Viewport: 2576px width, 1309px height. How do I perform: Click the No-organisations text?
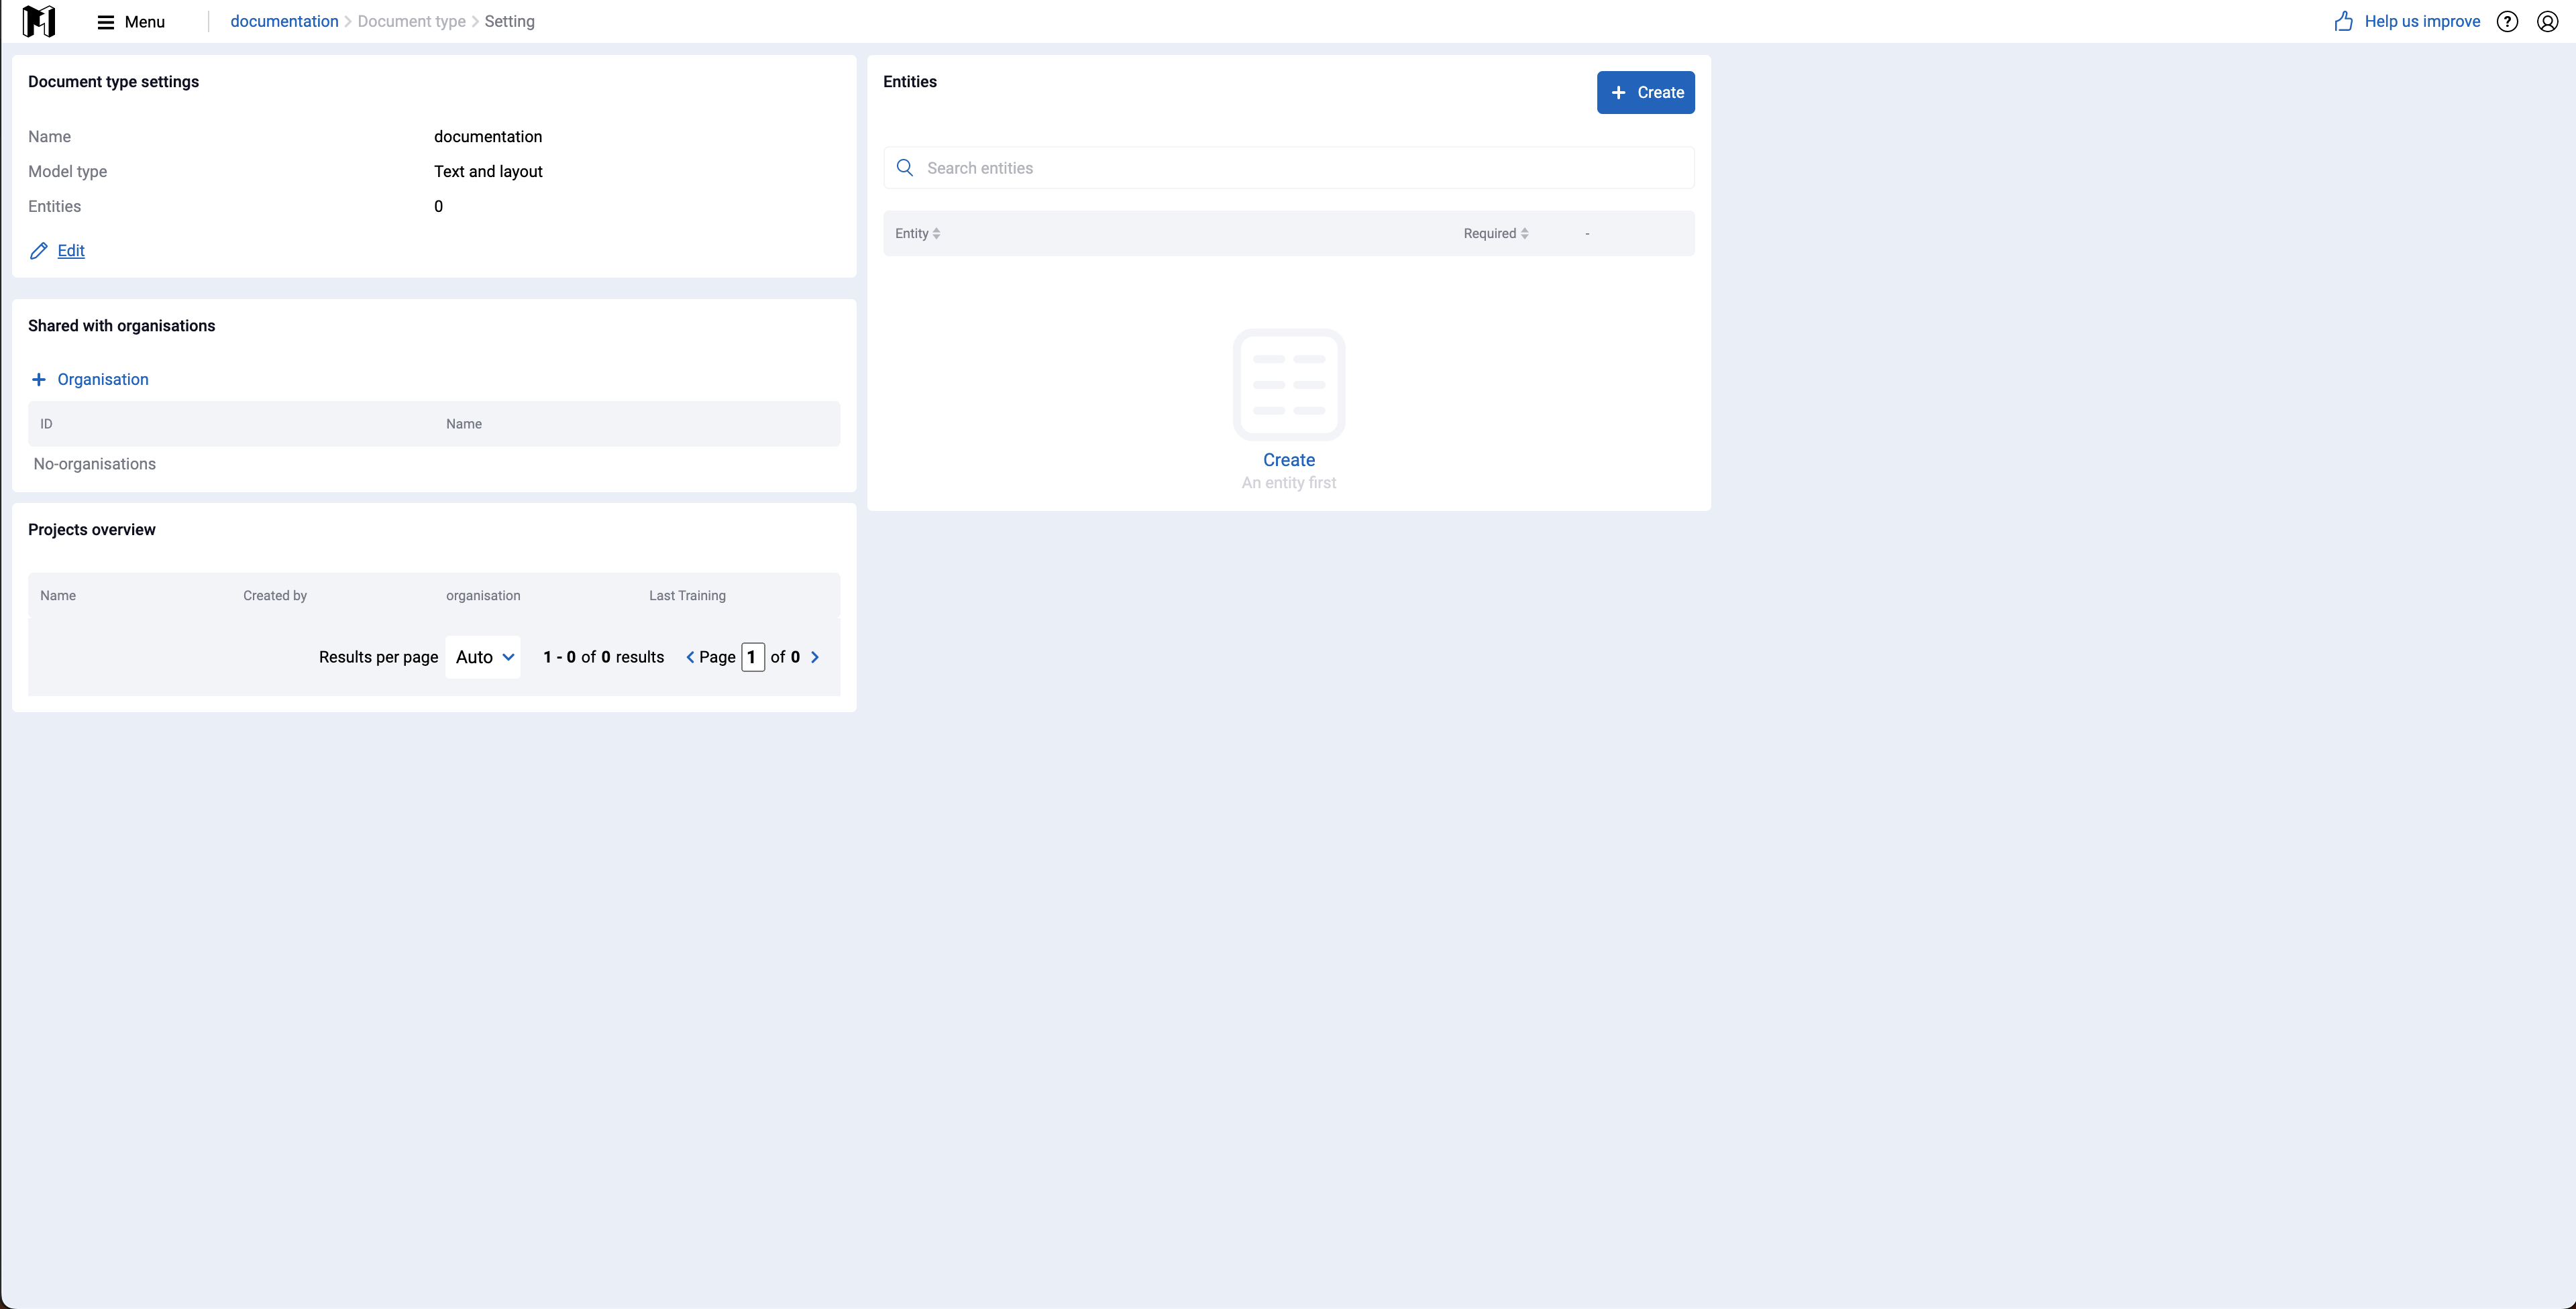(x=95, y=464)
